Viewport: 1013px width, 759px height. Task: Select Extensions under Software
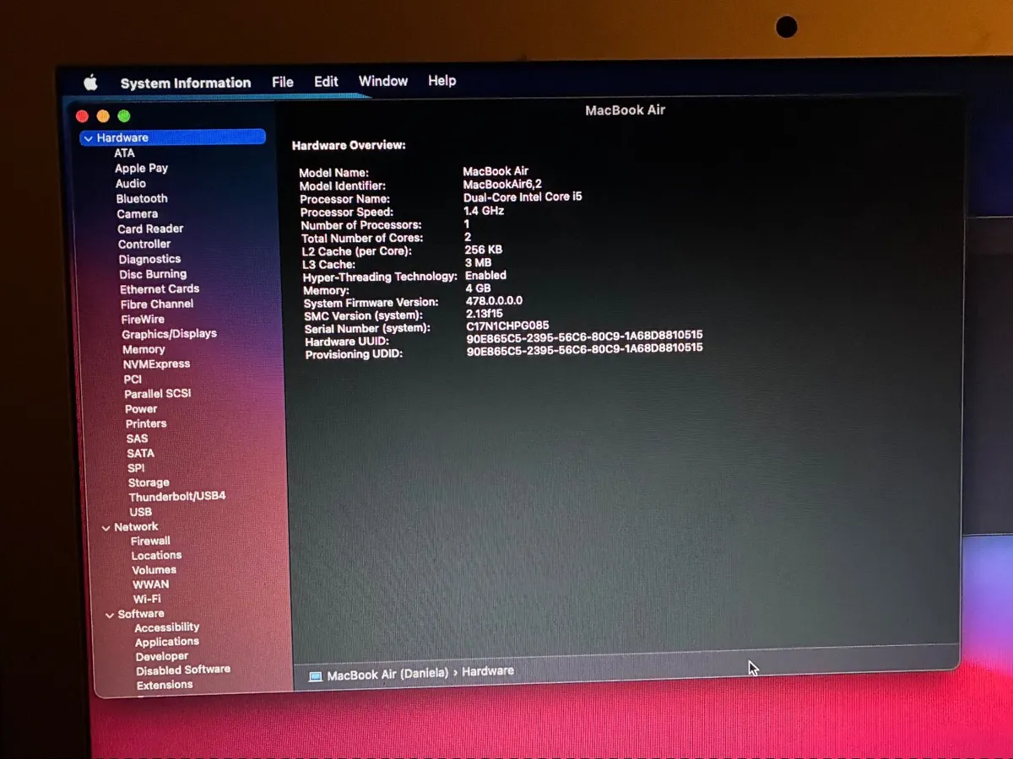click(x=165, y=685)
